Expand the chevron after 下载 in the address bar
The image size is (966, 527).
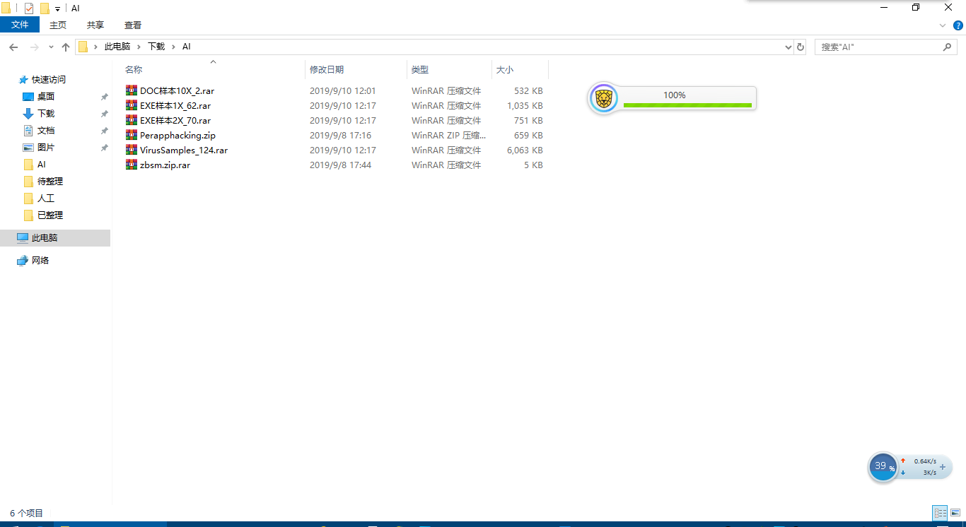pos(174,47)
